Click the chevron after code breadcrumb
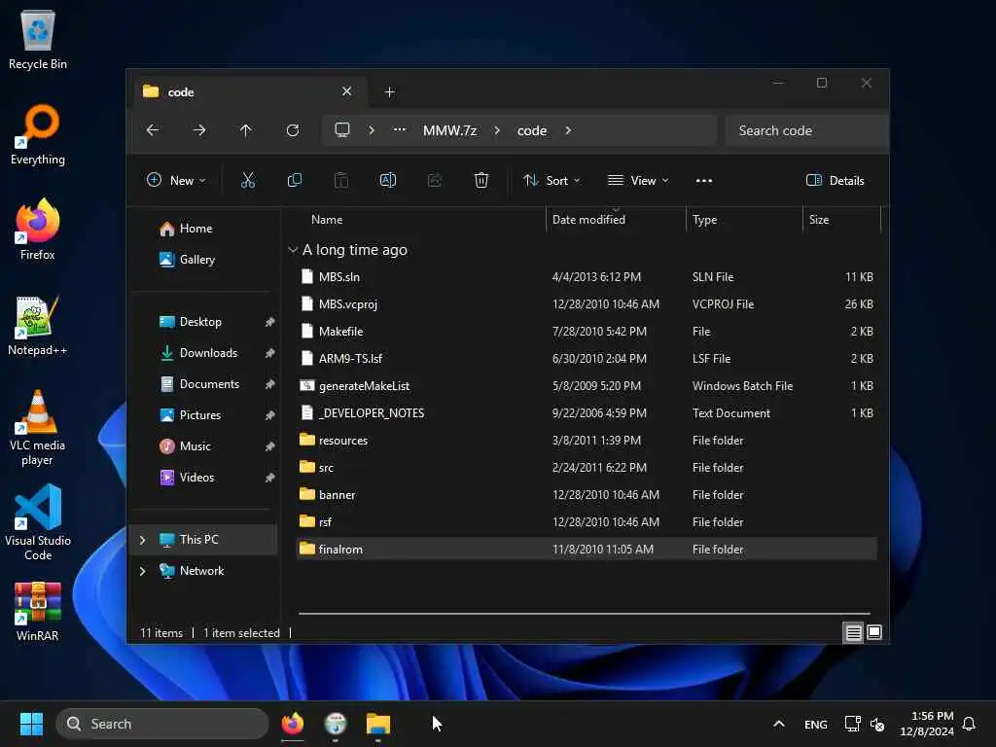Viewport: 996px width, 747px height. click(568, 130)
